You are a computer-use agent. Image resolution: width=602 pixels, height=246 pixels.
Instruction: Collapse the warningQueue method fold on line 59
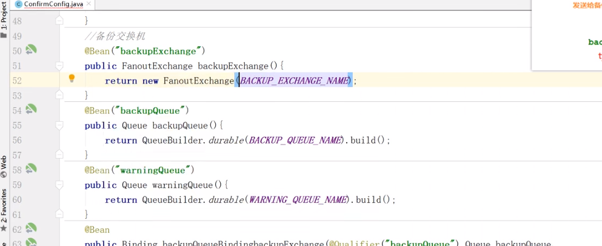59,185
